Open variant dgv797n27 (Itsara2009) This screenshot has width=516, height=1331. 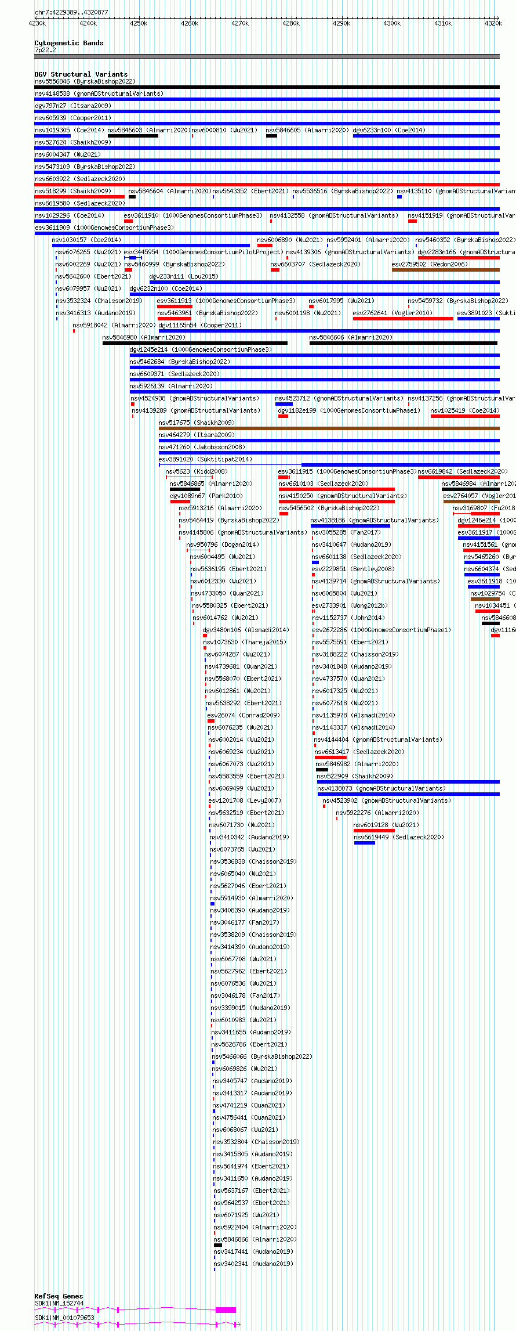click(73, 106)
